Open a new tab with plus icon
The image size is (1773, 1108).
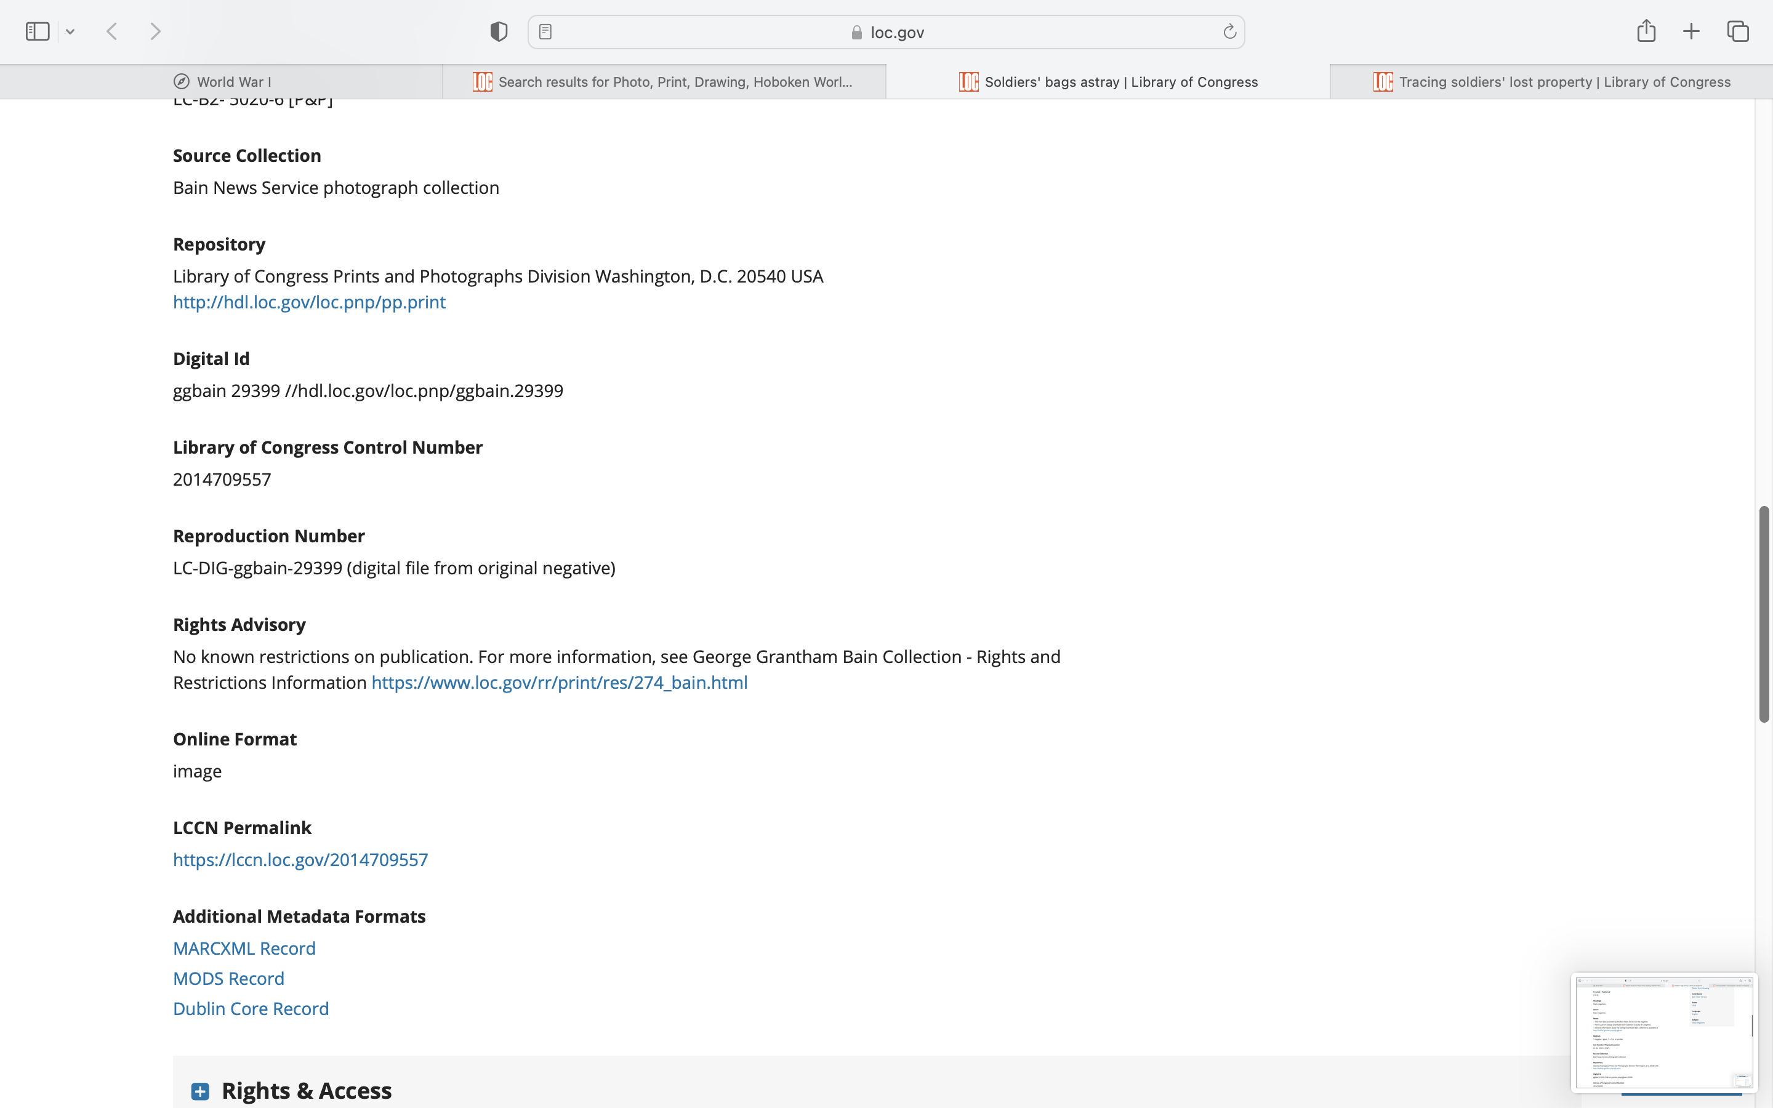1691,31
